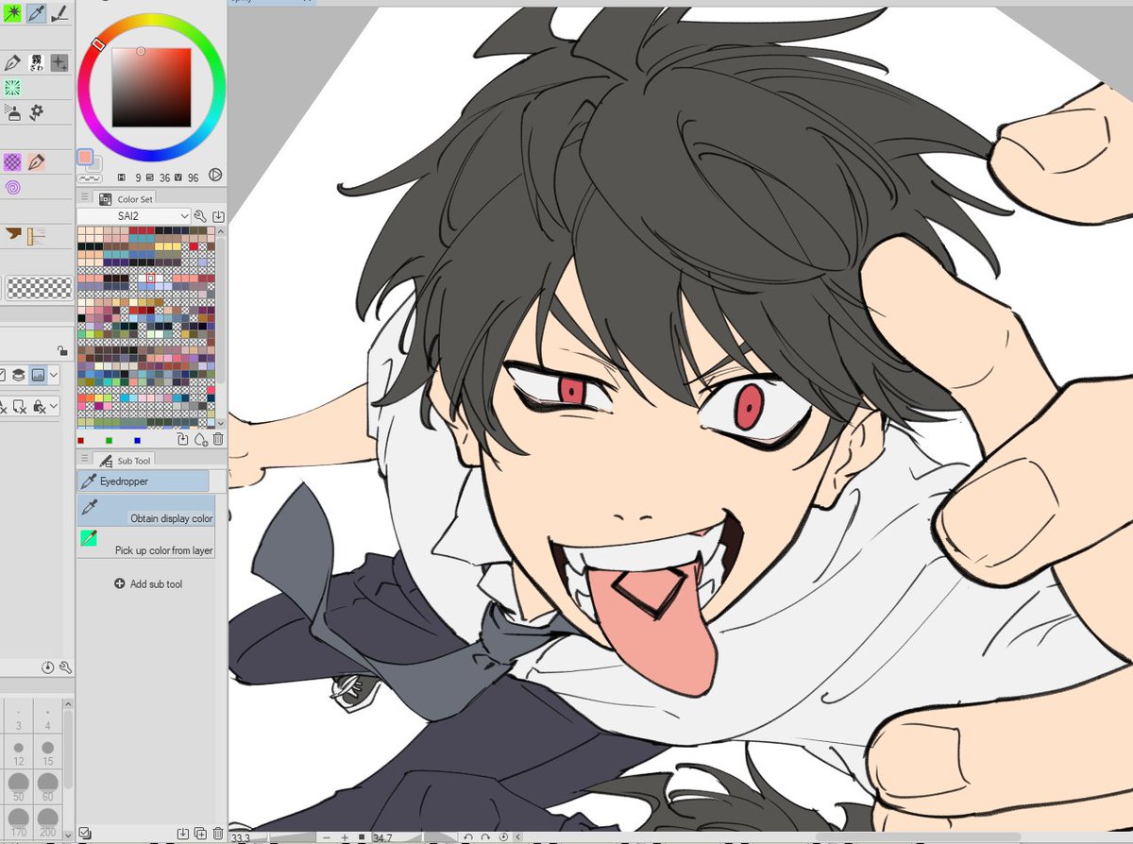Select the Eyedropper group tab
This screenshot has height=844, width=1133.
click(143, 481)
